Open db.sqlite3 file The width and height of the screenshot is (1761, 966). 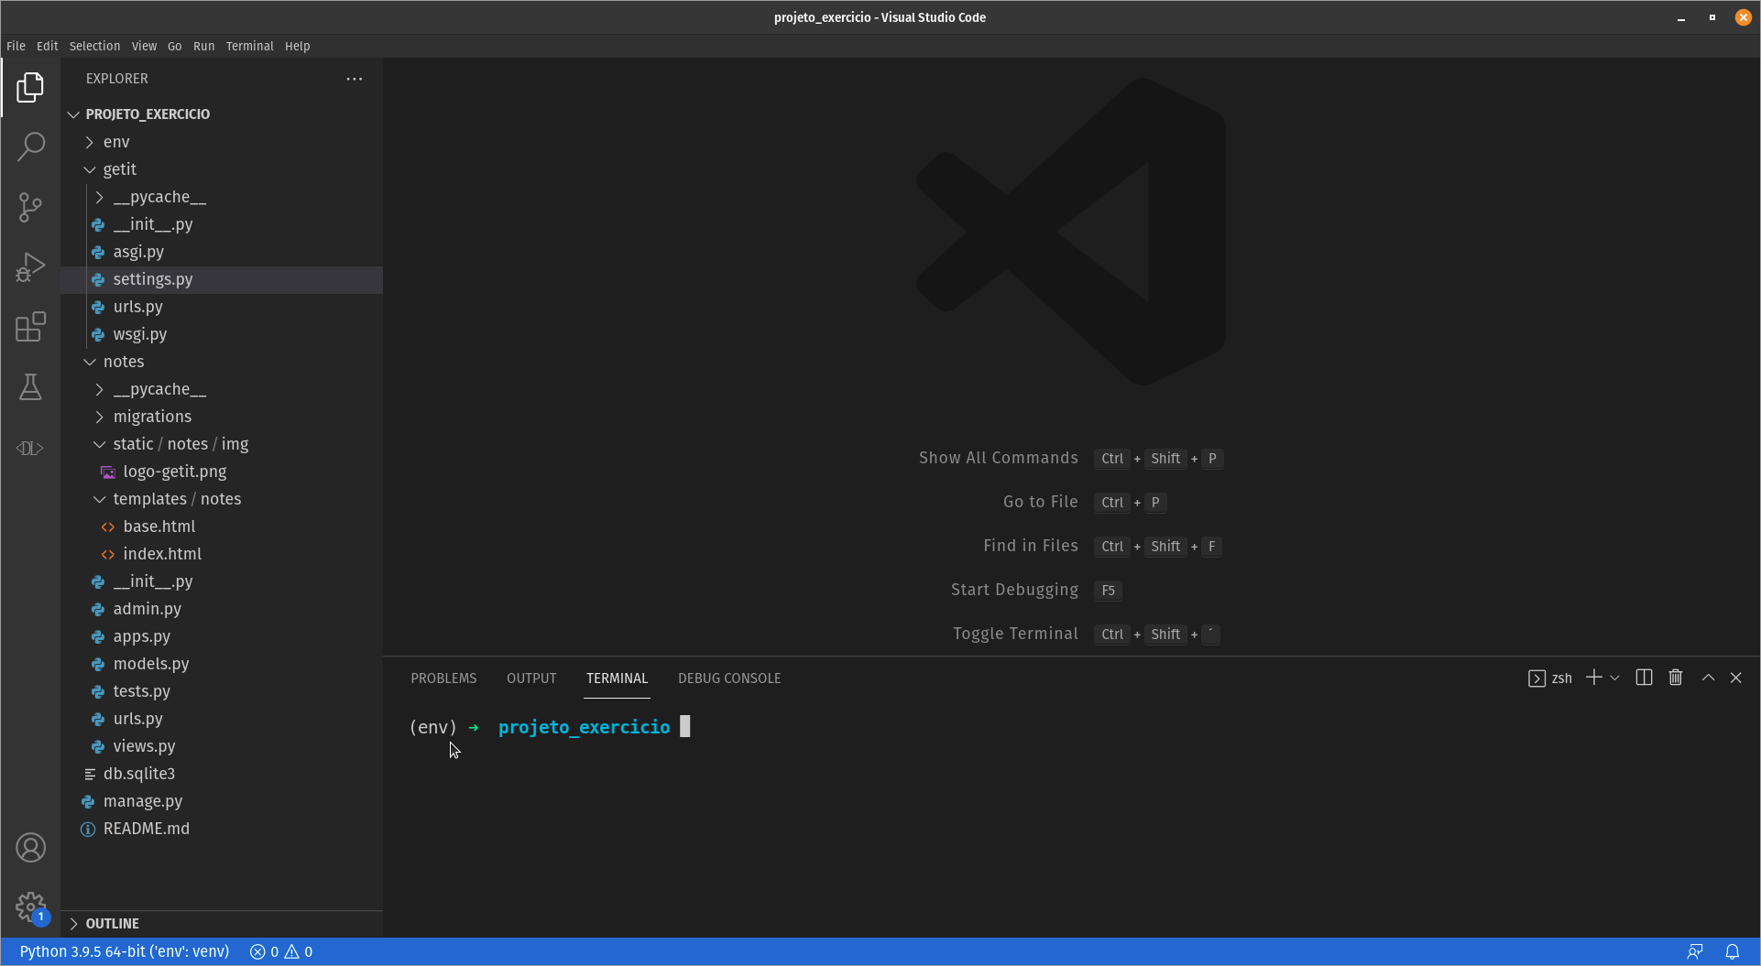tap(222, 774)
